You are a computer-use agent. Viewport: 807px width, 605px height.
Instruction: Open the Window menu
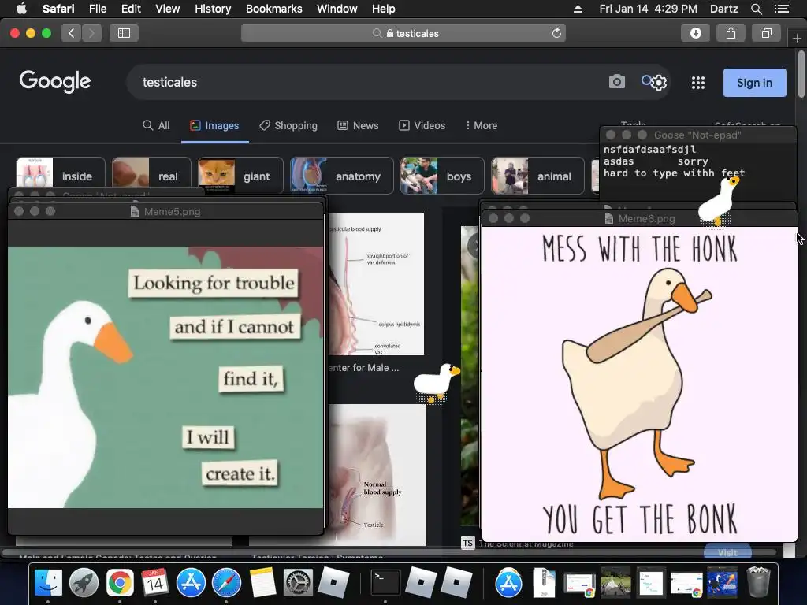click(337, 9)
